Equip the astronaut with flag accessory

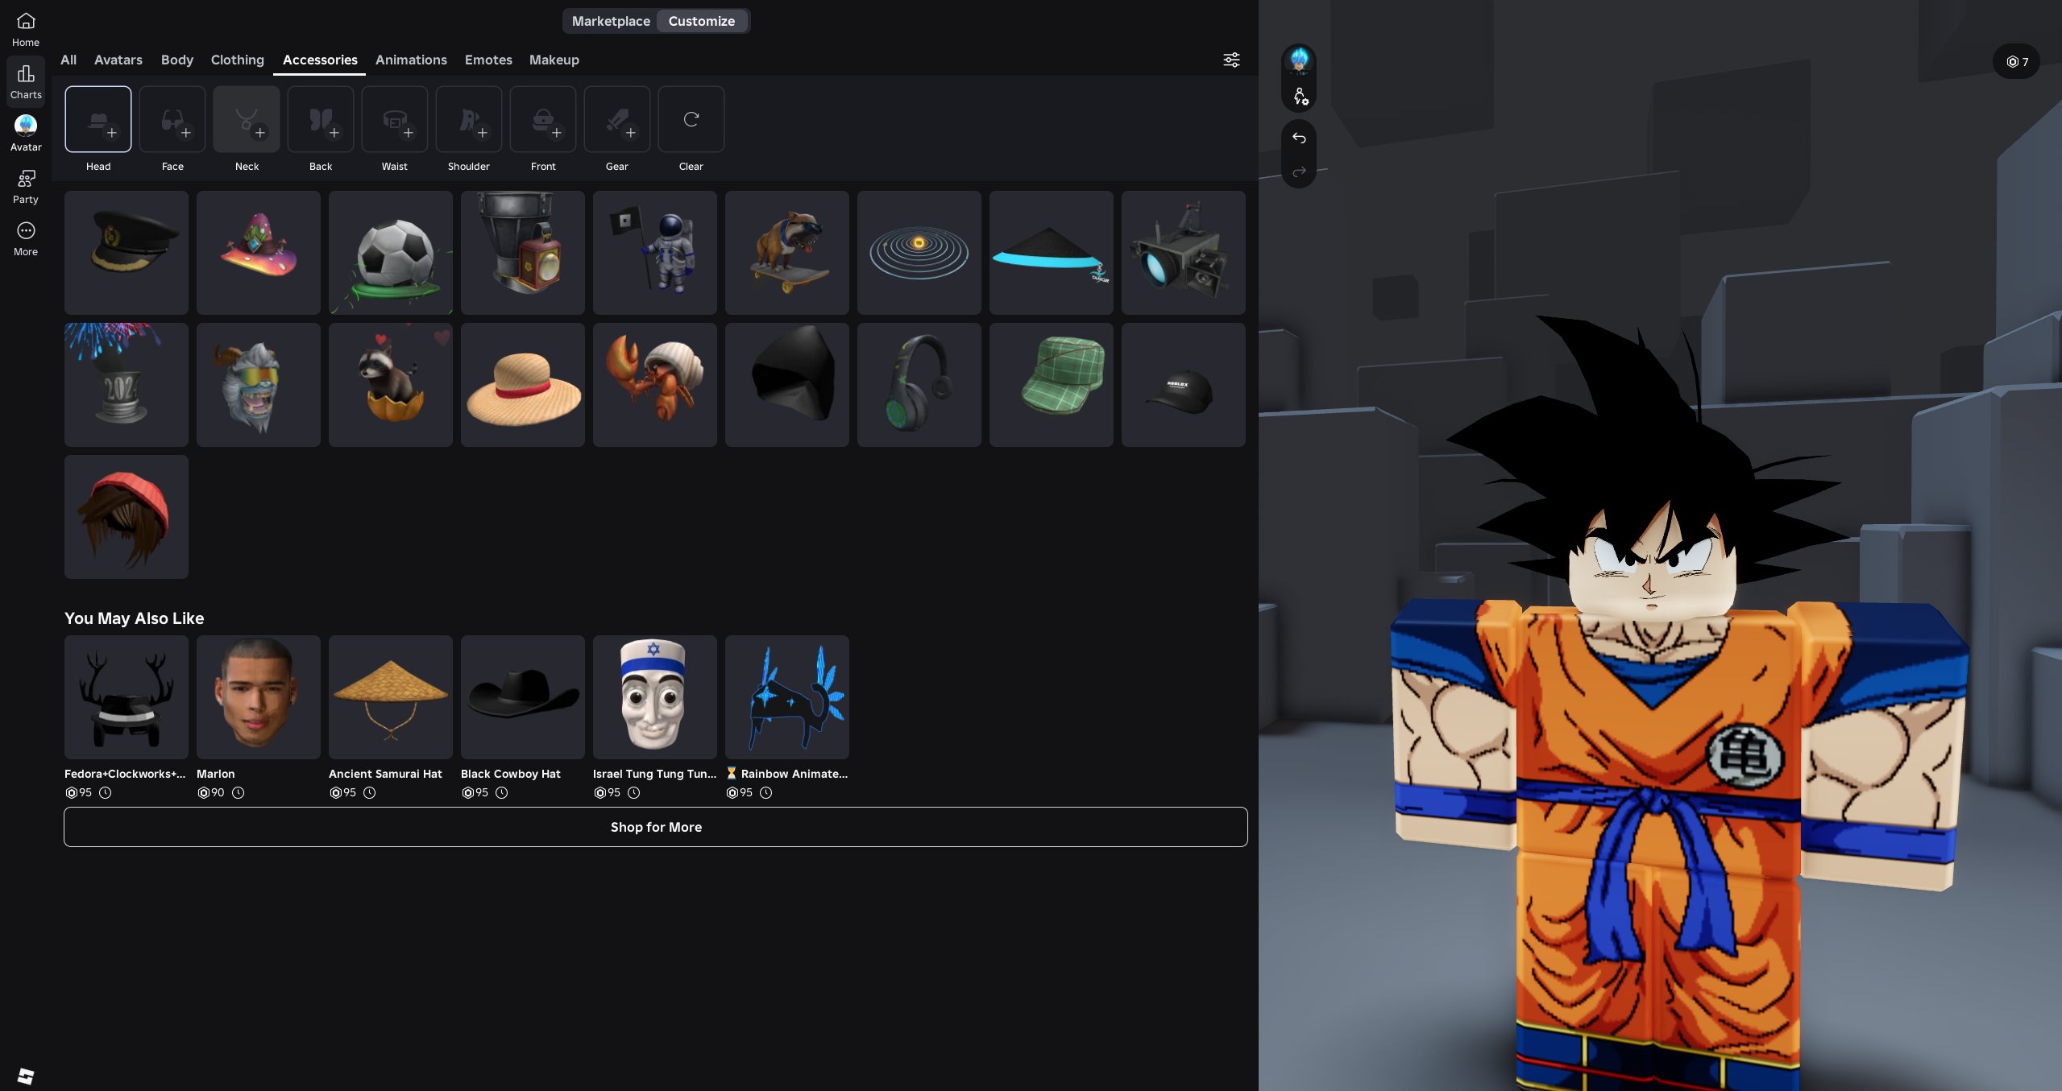(655, 253)
